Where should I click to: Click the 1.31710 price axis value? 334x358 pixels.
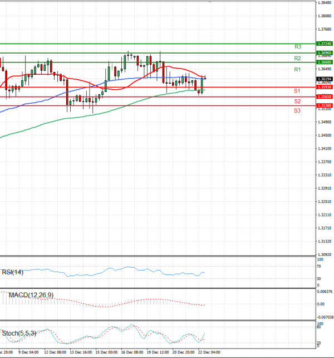click(x=325, y=228)
